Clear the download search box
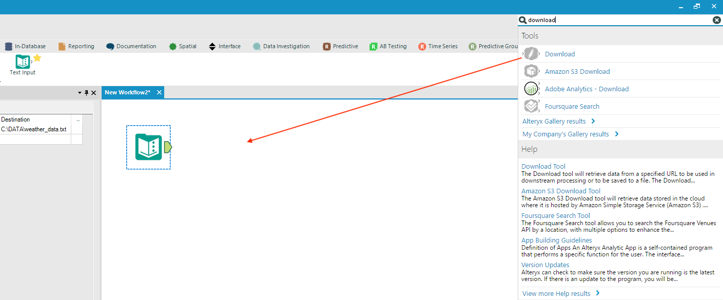 [716, 20]
